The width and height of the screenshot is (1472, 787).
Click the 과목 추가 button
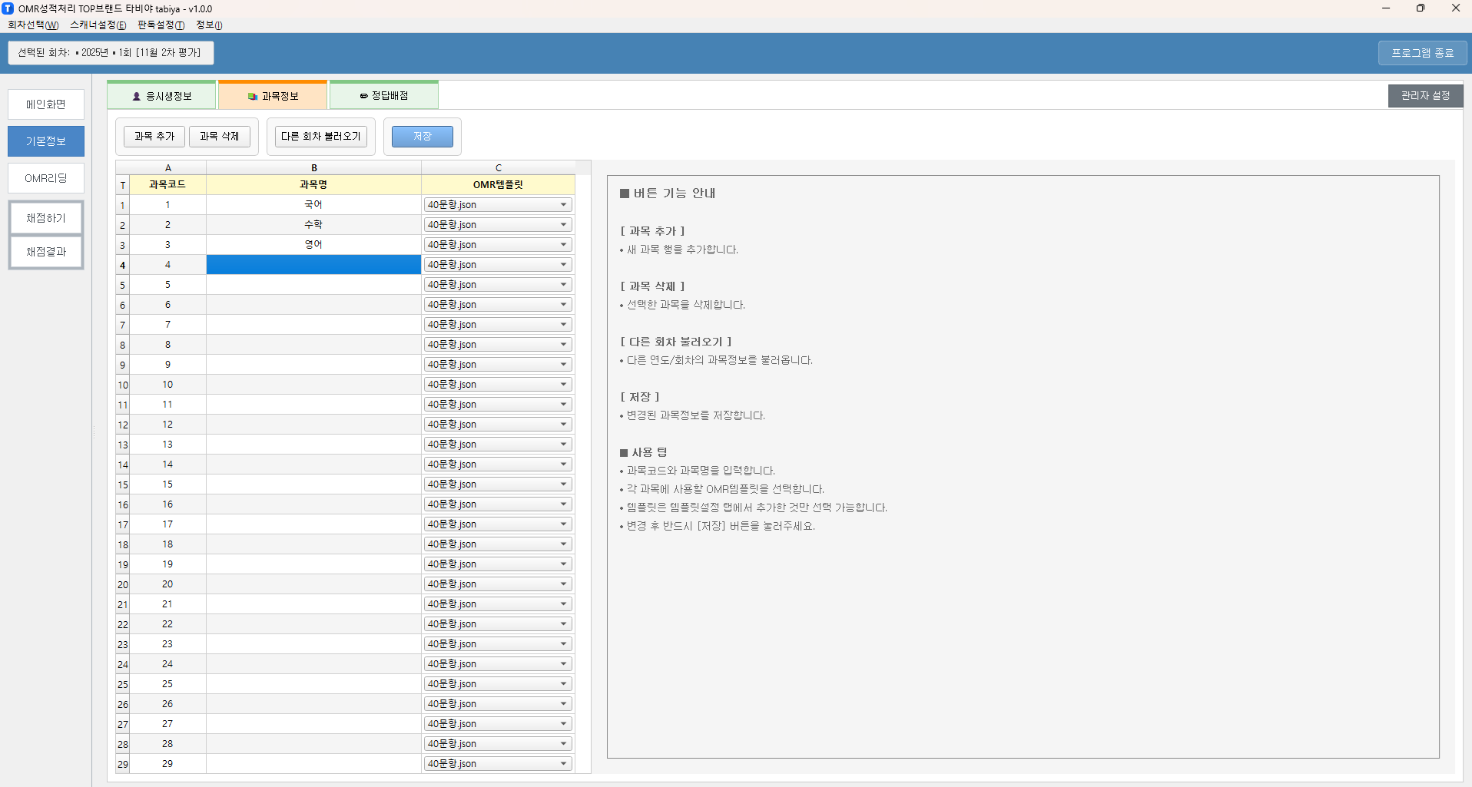[x=154, y=137]
